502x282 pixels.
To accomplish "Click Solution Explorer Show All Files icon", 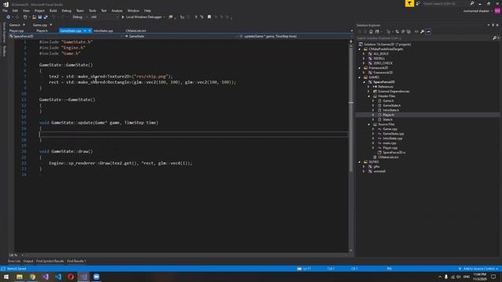I will [x=409, y=31].
